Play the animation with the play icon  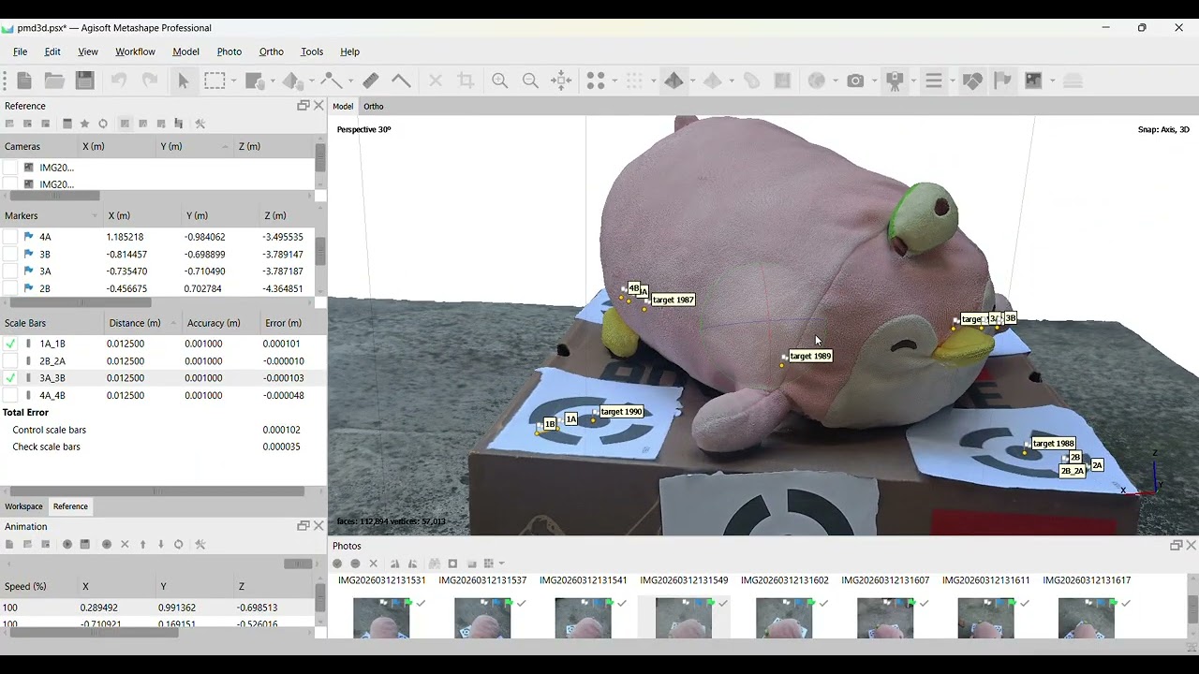[67, 544]
